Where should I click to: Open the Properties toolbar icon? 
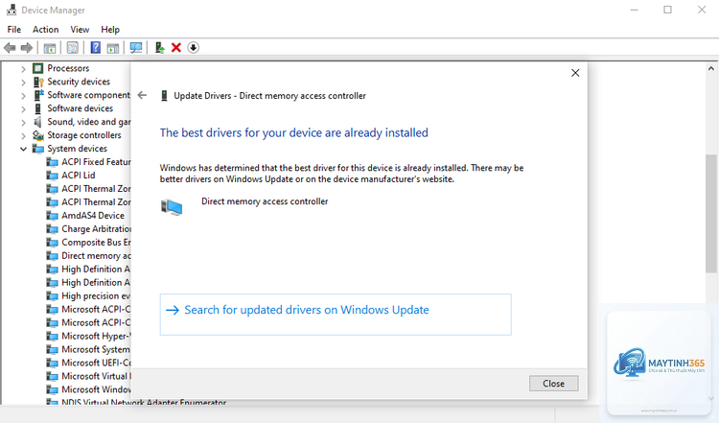(73, 48)
